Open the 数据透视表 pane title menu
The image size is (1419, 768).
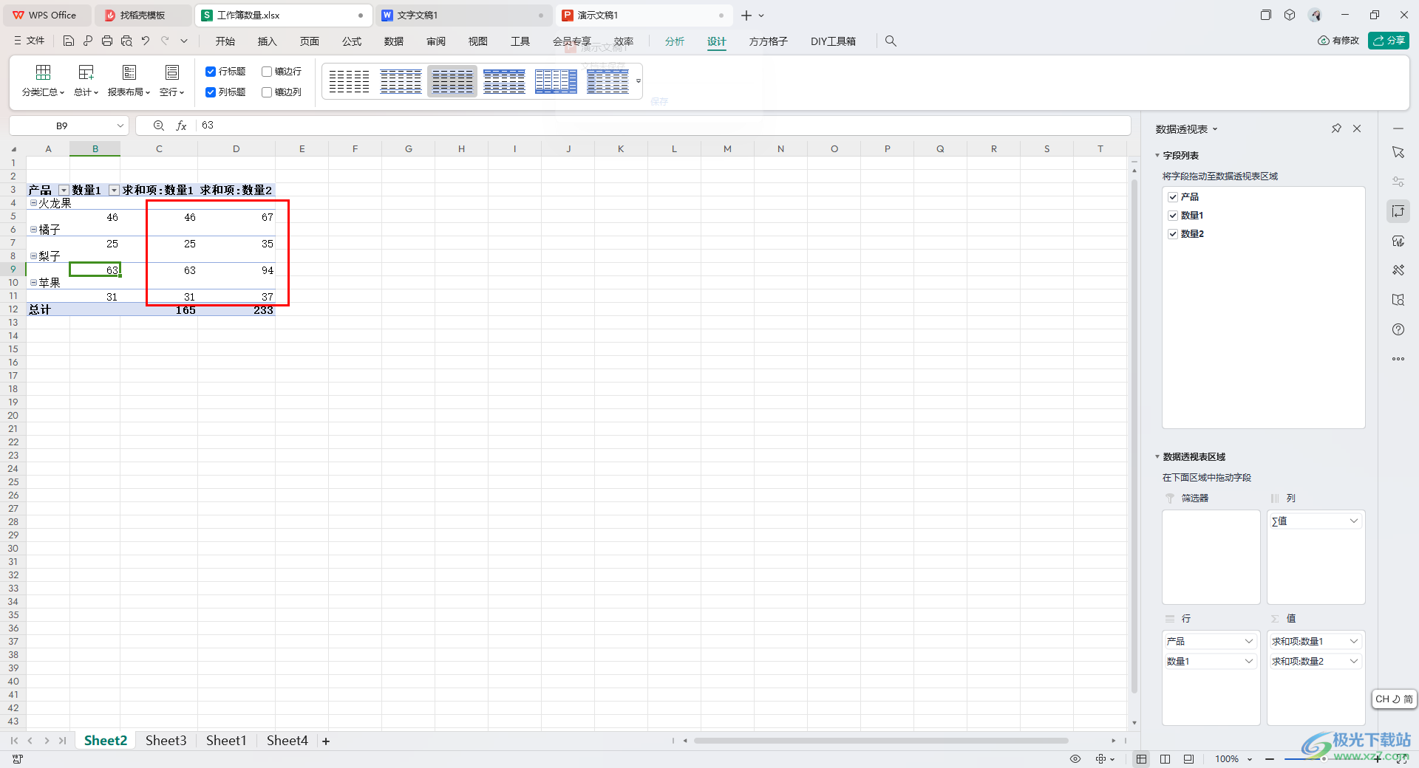[1186, 129]
